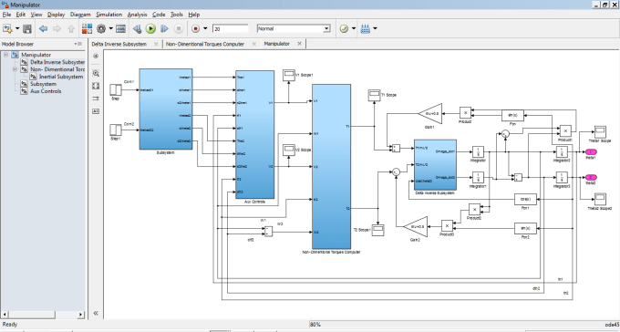Screen dimensions: 620x332
Task: Open the File menu
Action: (6, 15)
